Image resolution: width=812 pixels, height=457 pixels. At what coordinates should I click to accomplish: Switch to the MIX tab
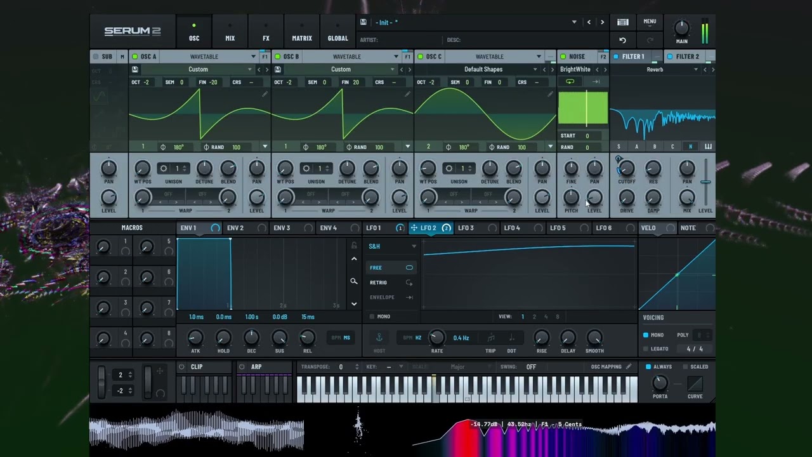[230, 32]
